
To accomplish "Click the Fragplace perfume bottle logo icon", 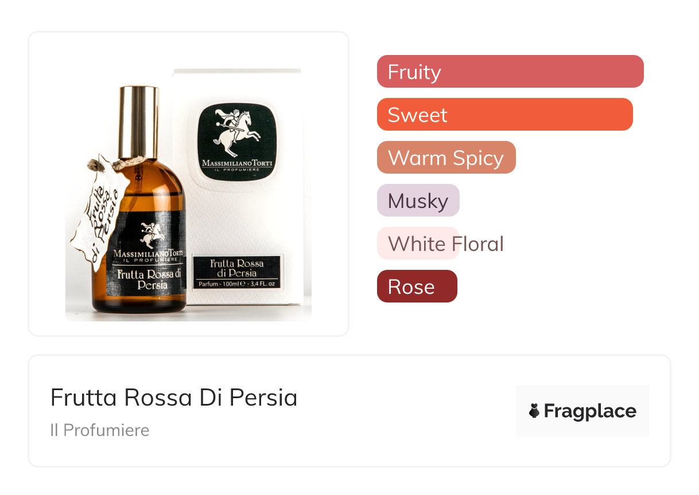I will pyautogui.click(x=534, y=411).
